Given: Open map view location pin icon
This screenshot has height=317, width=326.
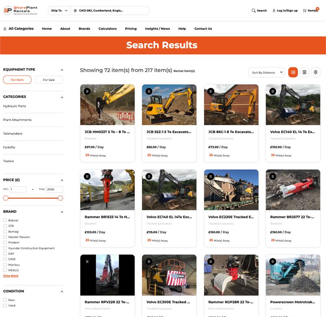Looking at the screenshot, I should click(316, 73).
